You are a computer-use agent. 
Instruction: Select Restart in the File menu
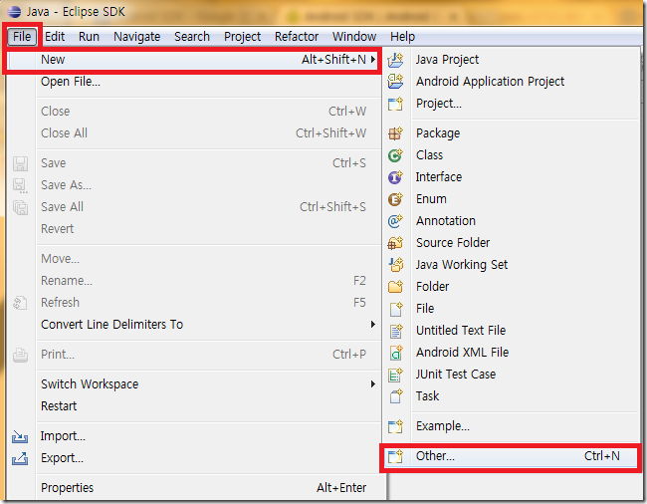point(194,406)
